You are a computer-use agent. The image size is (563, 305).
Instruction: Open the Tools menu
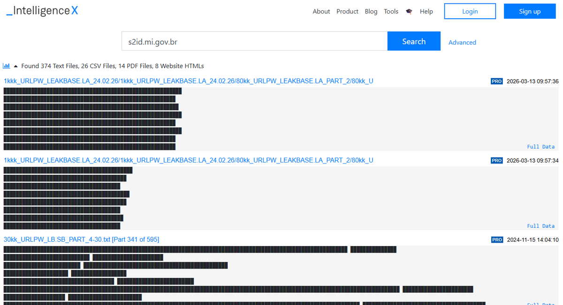(391, 11)
